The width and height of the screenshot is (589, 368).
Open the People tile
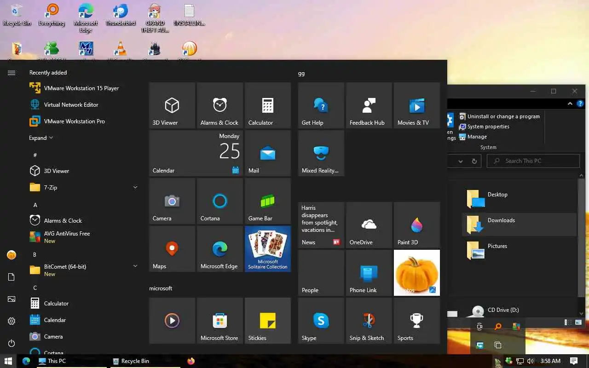(321, 273)
